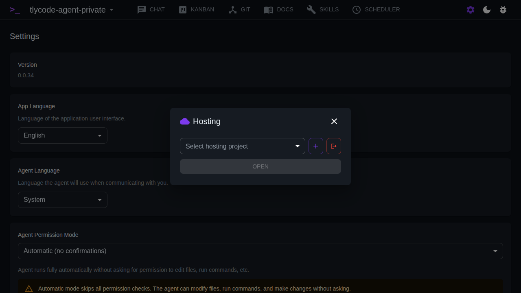Screen dimensions: 521x293
Task: Click the purple settings gear icon
Action: (471, 10)
